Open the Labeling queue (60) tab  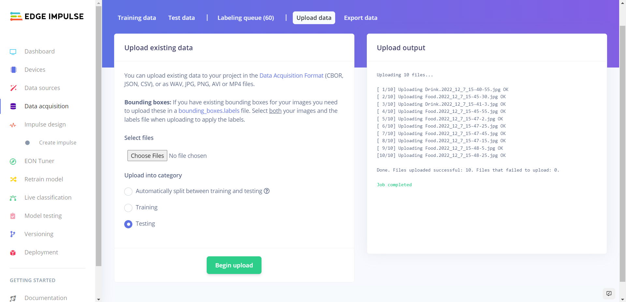[x=246, y=18]
